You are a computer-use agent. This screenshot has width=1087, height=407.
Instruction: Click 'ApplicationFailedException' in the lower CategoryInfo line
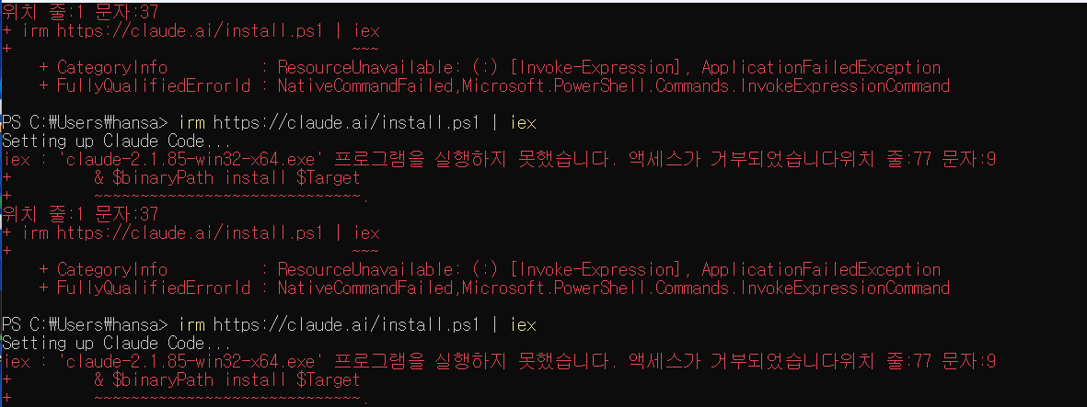coord(821,269)
